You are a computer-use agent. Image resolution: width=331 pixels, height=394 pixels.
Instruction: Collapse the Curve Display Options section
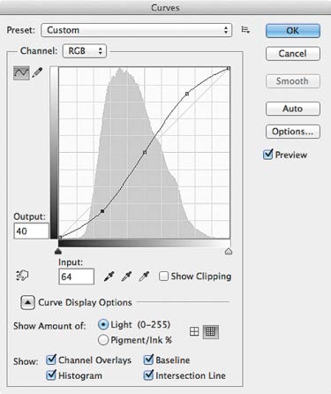(27, 302)
